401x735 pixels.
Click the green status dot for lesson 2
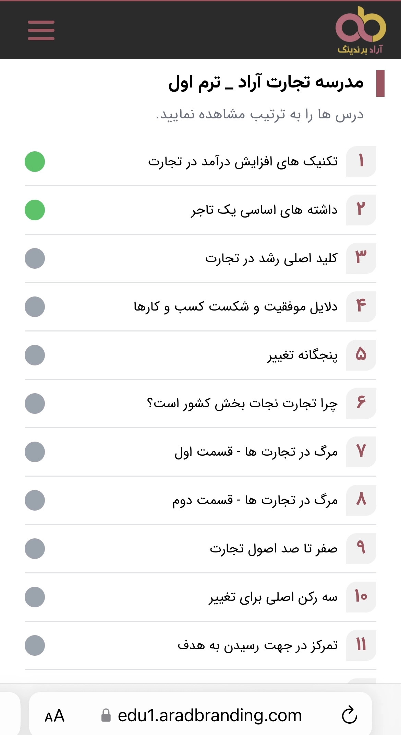point(35,210)
